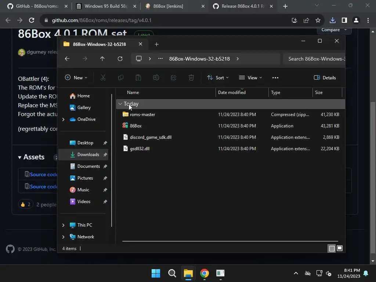Open Chrome profile avatar icon

pos(356,21)
